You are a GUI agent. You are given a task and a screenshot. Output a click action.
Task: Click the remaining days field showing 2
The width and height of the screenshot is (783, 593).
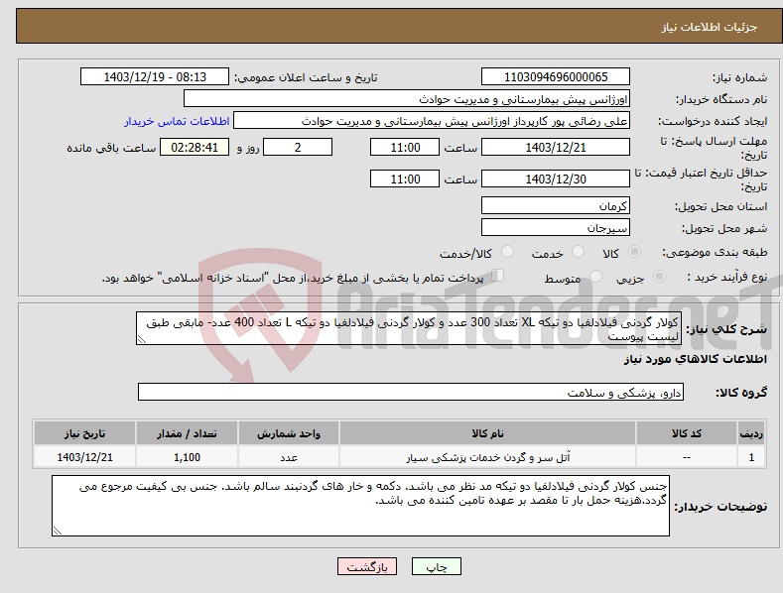pyautogui.click(x=298, y=147)
